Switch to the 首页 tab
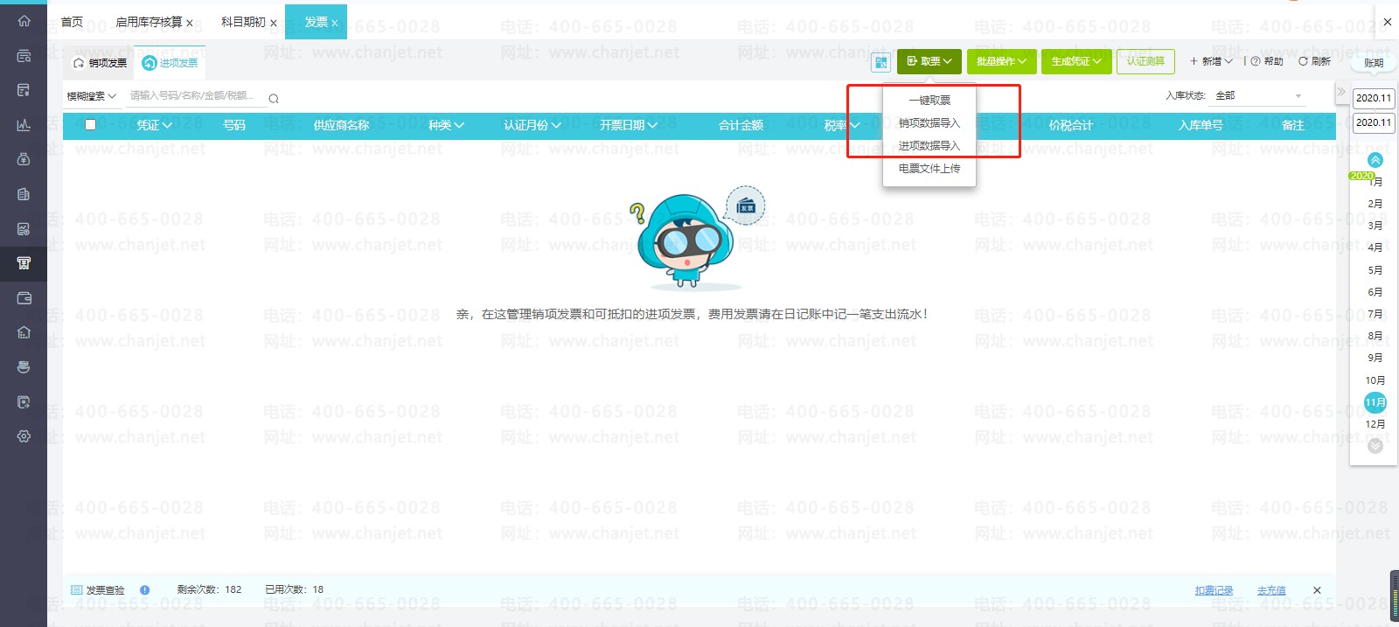This screenshot has width=1399, height=627. tap(72, 22)
